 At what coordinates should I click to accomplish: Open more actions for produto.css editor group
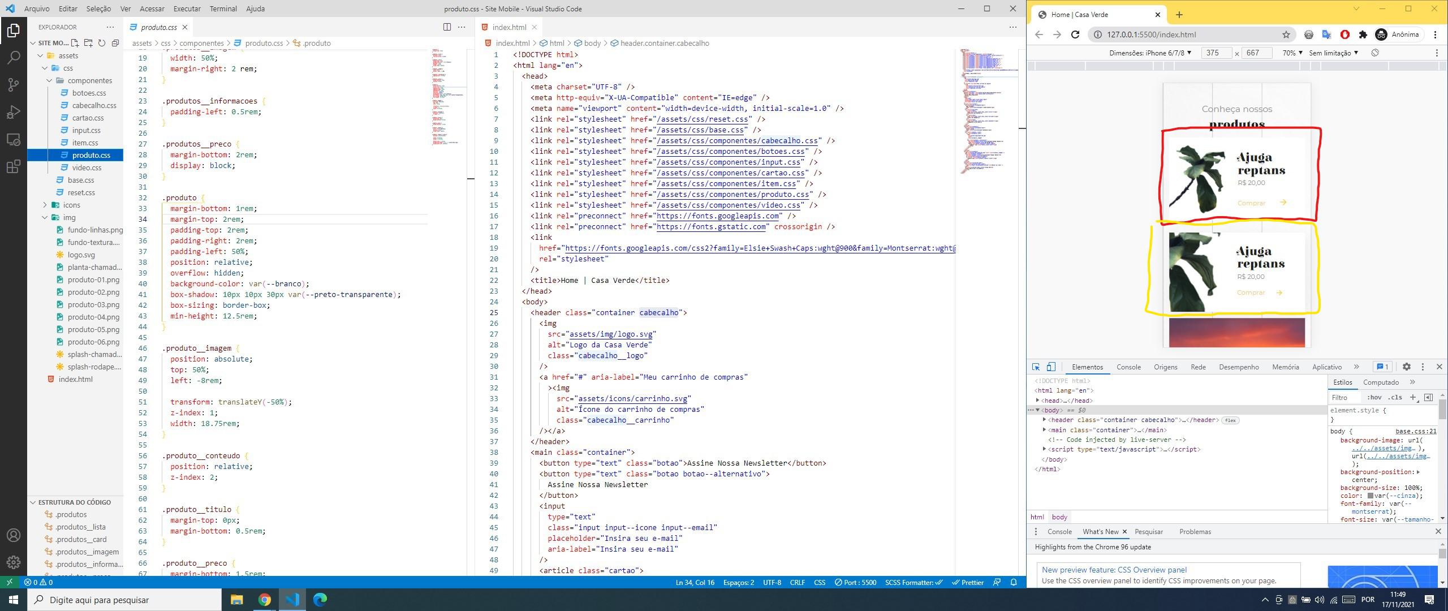point(462,27)
